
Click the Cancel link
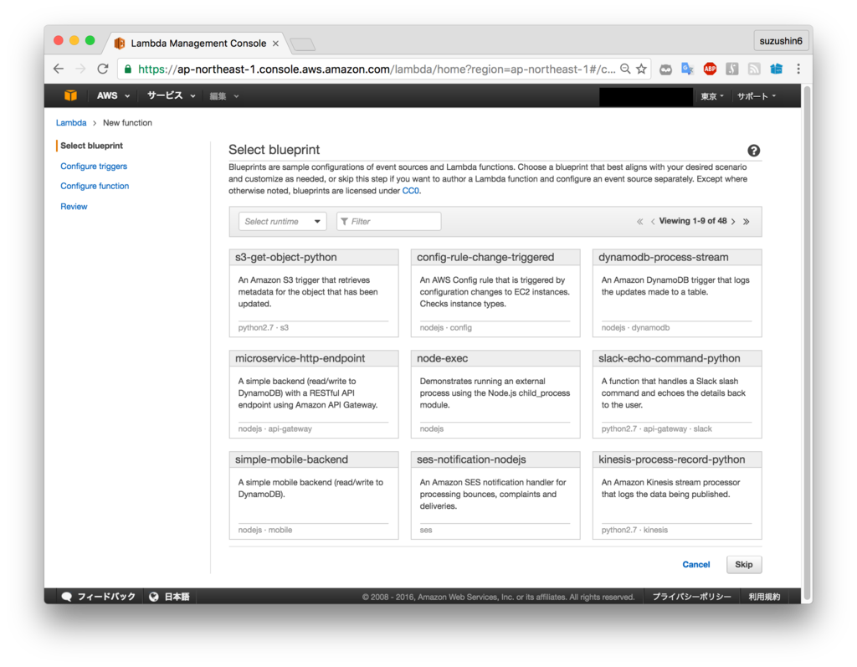click(695, 564)
